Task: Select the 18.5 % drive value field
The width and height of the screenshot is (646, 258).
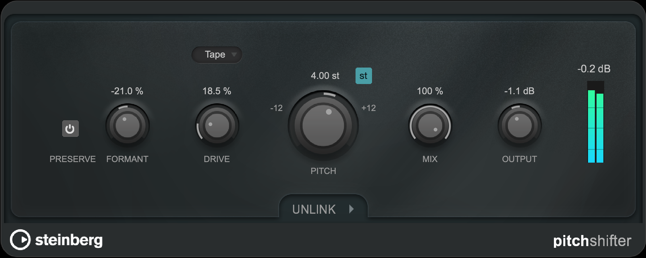Action: [217, 91]
